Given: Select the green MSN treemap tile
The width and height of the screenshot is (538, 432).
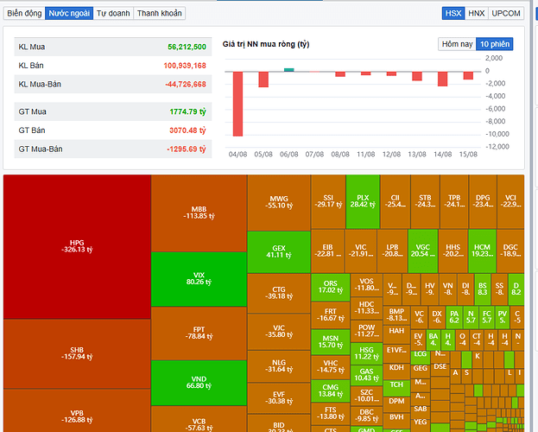Looking at the screenshot, I should [331, 342].
